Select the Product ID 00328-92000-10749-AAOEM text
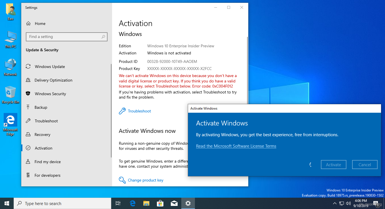Image resolution: width=385 pixels, height=209 pixels. click(x=172, y=61)
